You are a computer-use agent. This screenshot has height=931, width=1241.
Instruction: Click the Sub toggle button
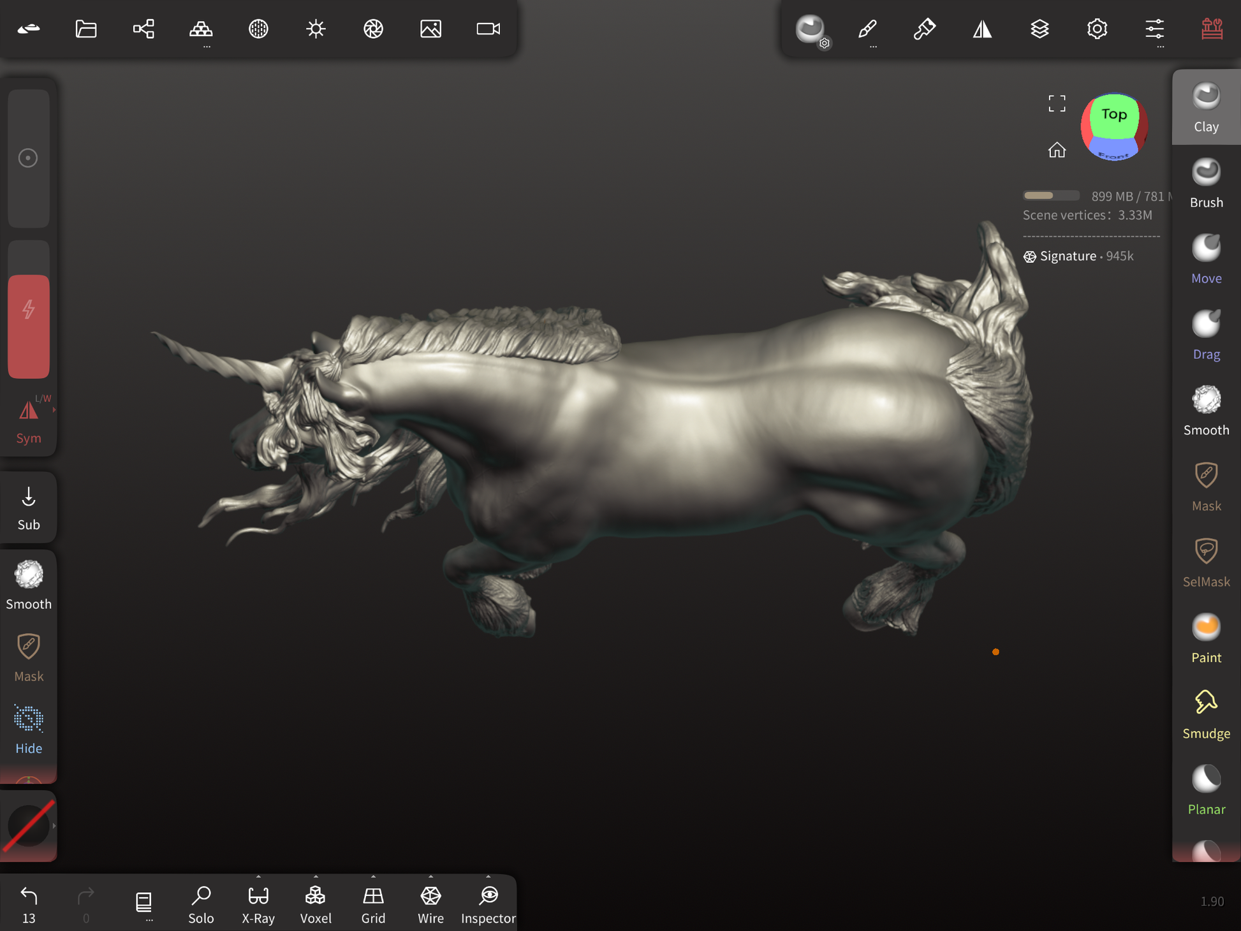[29, 508]
